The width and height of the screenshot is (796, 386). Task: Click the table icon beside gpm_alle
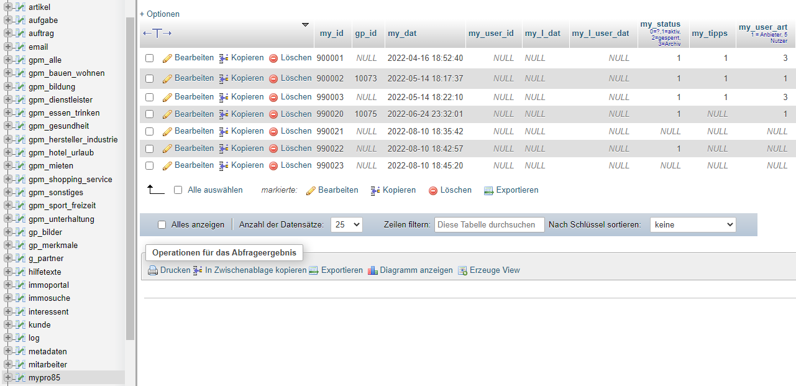click(21, 60)
